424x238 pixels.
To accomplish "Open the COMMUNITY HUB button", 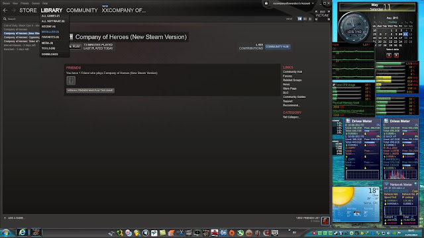I will point(278,47).
